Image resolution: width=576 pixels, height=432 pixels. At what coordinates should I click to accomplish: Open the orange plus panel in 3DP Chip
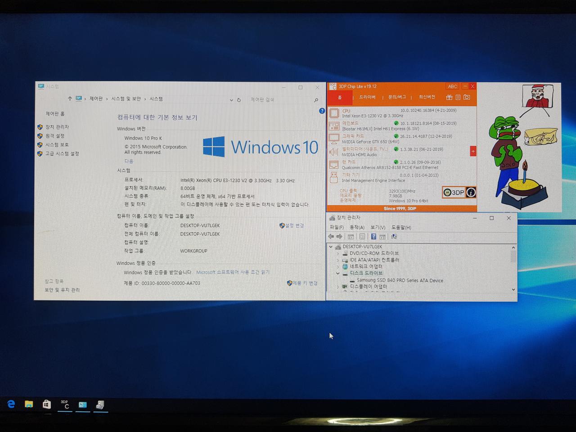coord(473,151)
